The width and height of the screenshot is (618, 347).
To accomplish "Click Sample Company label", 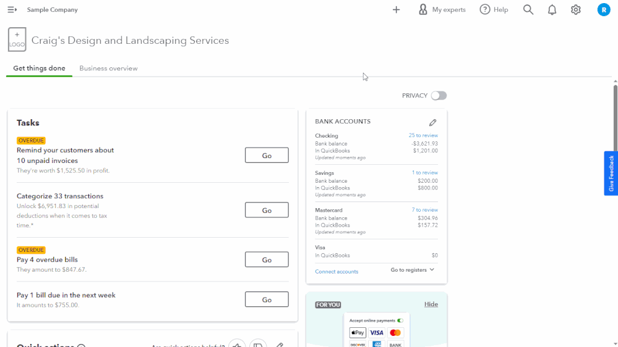I will (53, 9).
